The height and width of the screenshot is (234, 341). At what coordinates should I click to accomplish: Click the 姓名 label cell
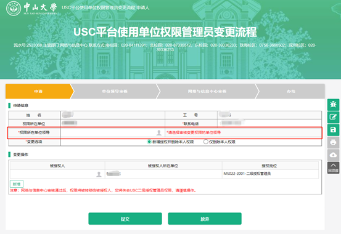[35, 115]
